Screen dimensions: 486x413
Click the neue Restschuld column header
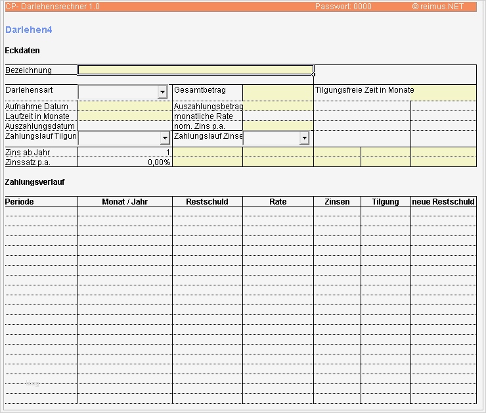(443, 202)
